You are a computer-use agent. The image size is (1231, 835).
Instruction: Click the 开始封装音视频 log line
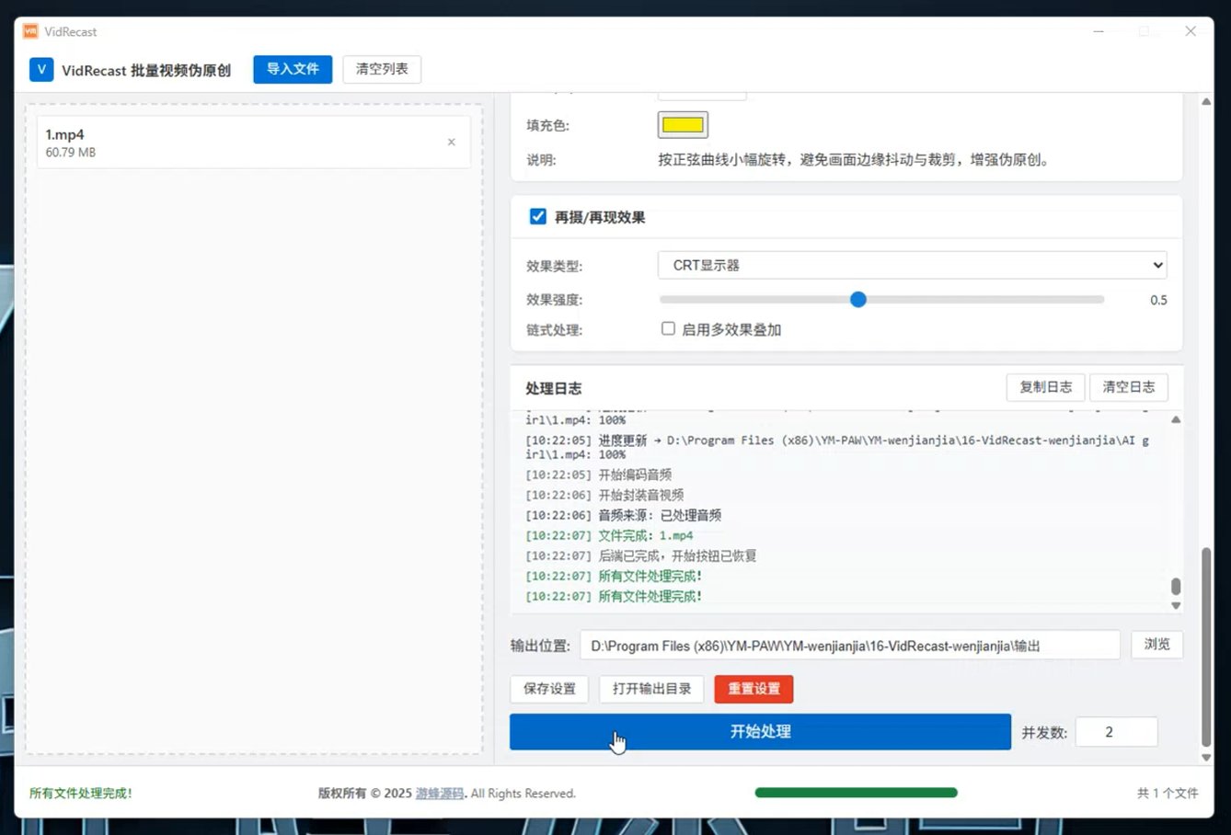click(x=604, y=495)
